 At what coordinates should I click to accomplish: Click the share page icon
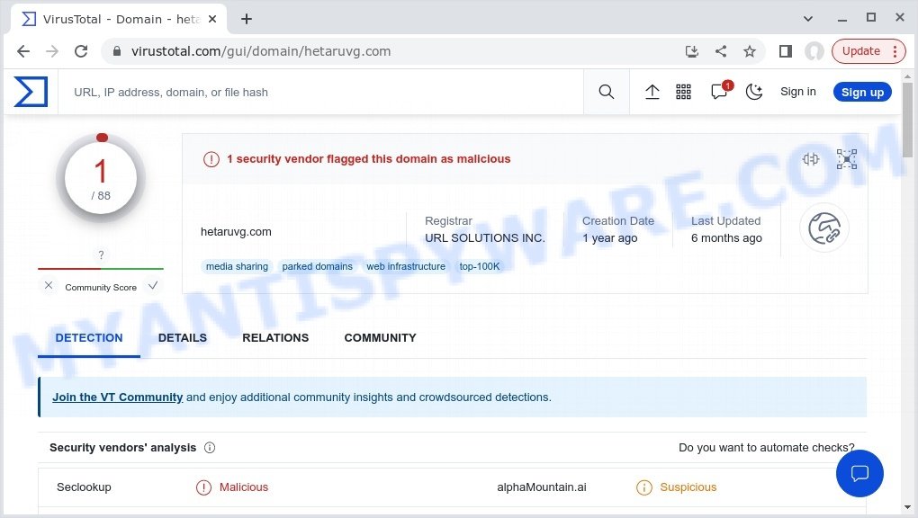pos(721,51)
